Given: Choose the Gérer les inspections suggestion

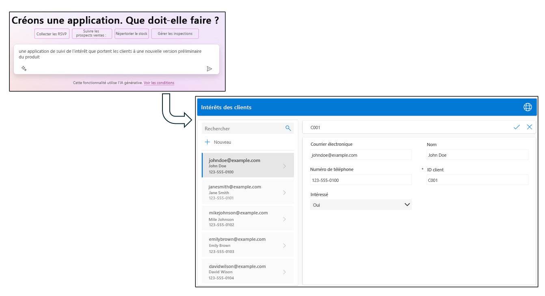Looking at the screenshot, I should pos(175,34).
